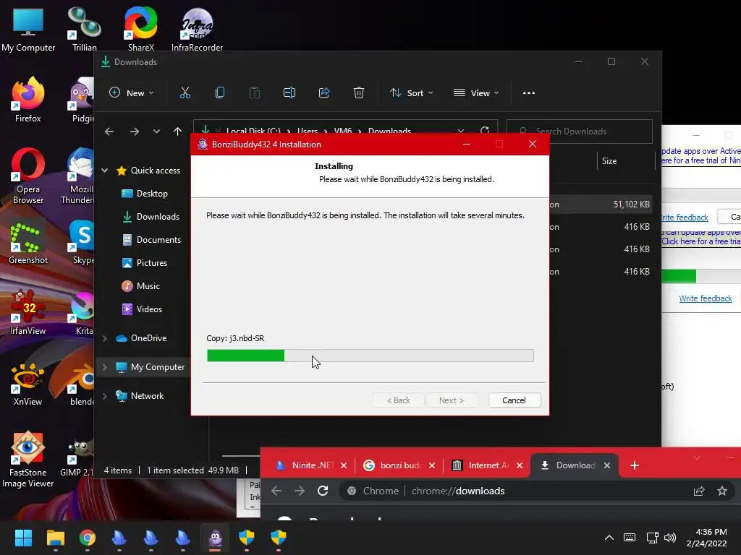Close the Ninite .NET tab
741x555 pixels.
pyautogui.click(x=344, y=465)
